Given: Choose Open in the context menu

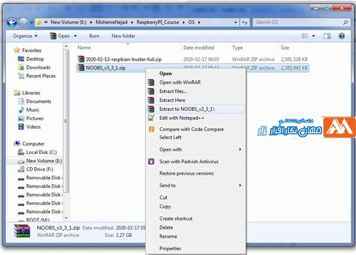Looking at the screenshot, I should click(x=166, y=73).
